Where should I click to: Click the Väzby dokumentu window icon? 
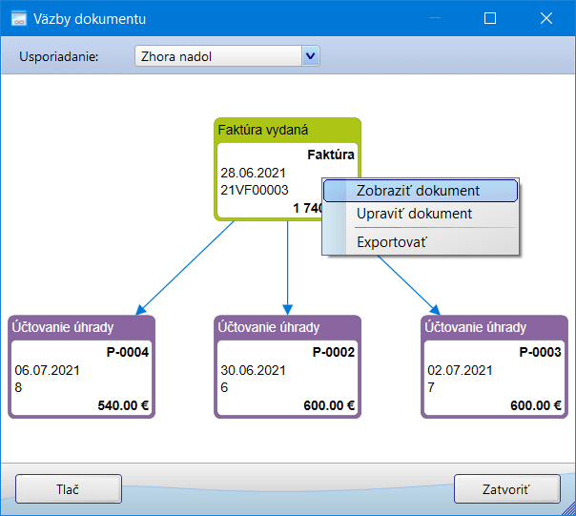[x=17, y=18]
